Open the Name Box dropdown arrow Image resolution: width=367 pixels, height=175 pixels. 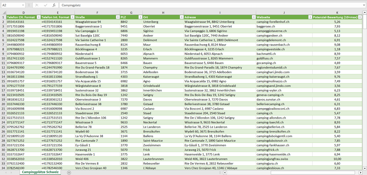(x=23, y=5)
